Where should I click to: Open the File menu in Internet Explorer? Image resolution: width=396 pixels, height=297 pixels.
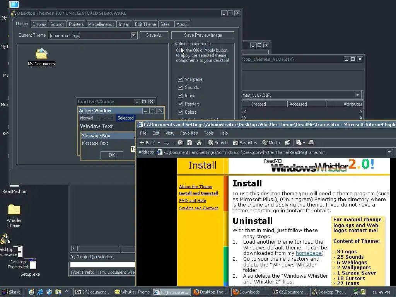[x=143, y=133]
